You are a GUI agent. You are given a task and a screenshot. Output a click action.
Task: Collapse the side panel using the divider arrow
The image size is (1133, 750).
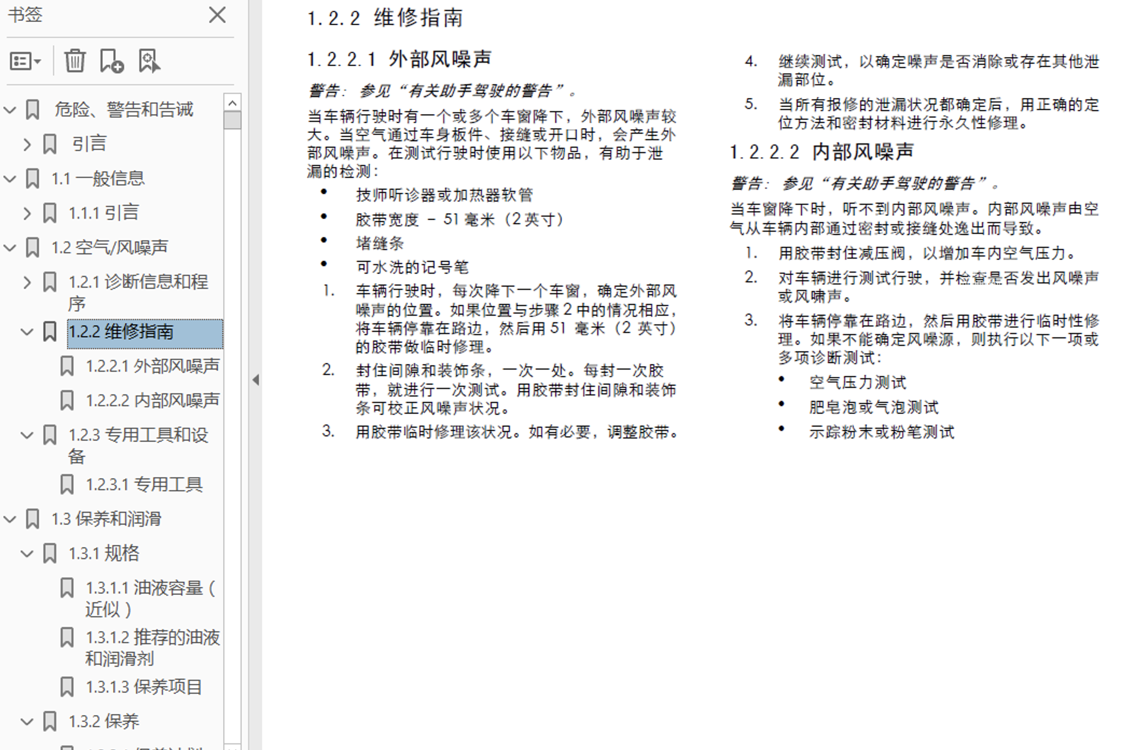(255, 380)
